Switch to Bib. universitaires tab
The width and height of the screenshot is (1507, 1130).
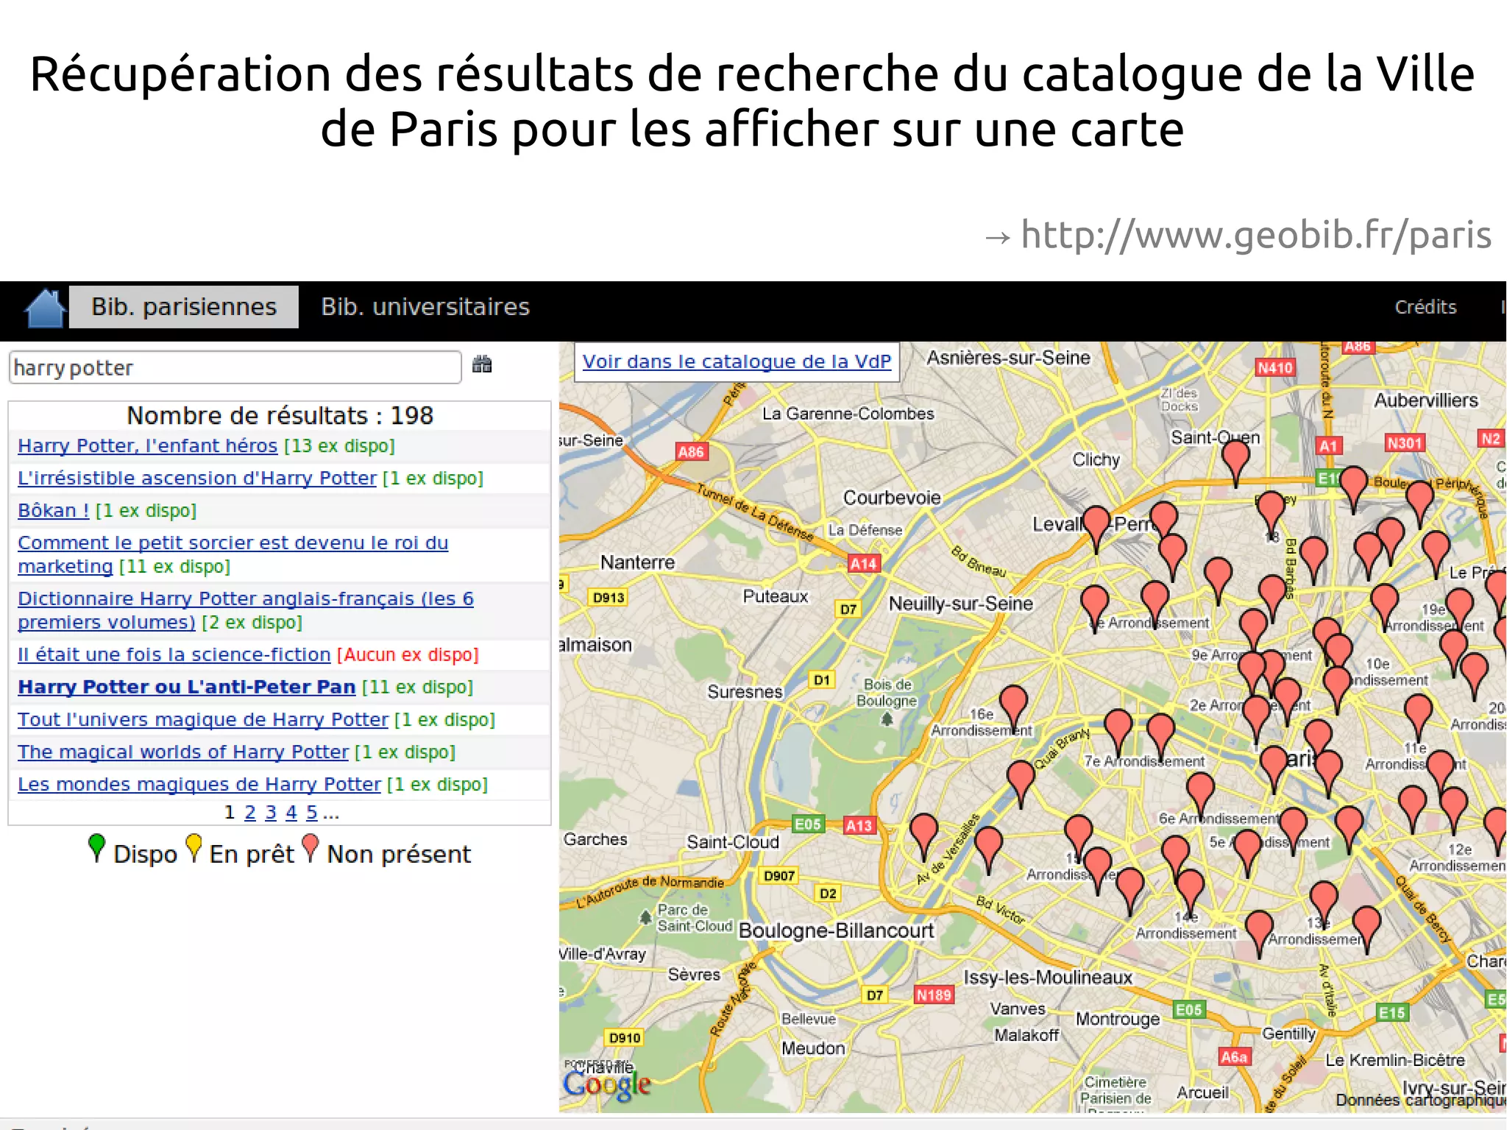[425, 307]
